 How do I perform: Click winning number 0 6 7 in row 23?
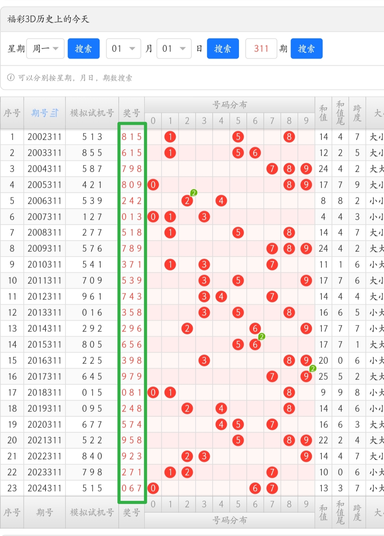(132, 488)
